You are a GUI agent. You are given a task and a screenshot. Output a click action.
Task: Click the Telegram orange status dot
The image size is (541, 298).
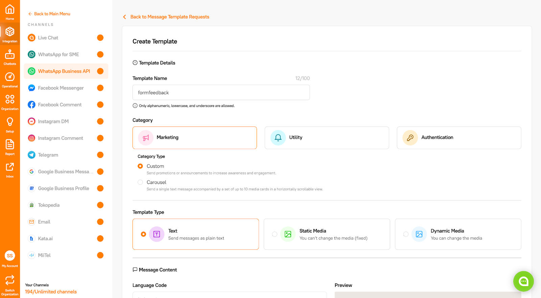tap(100, 155)
